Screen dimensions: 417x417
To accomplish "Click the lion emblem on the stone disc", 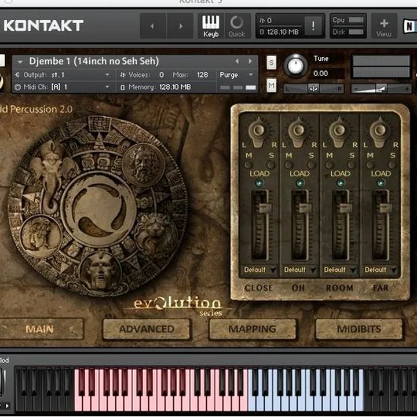I will pyautogui.click(x=155, y=234).
